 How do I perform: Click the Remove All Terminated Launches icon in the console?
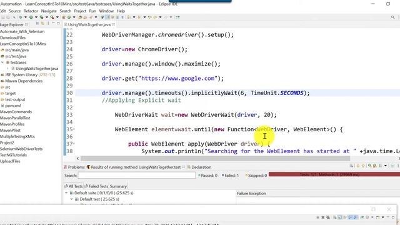point(328,217)
